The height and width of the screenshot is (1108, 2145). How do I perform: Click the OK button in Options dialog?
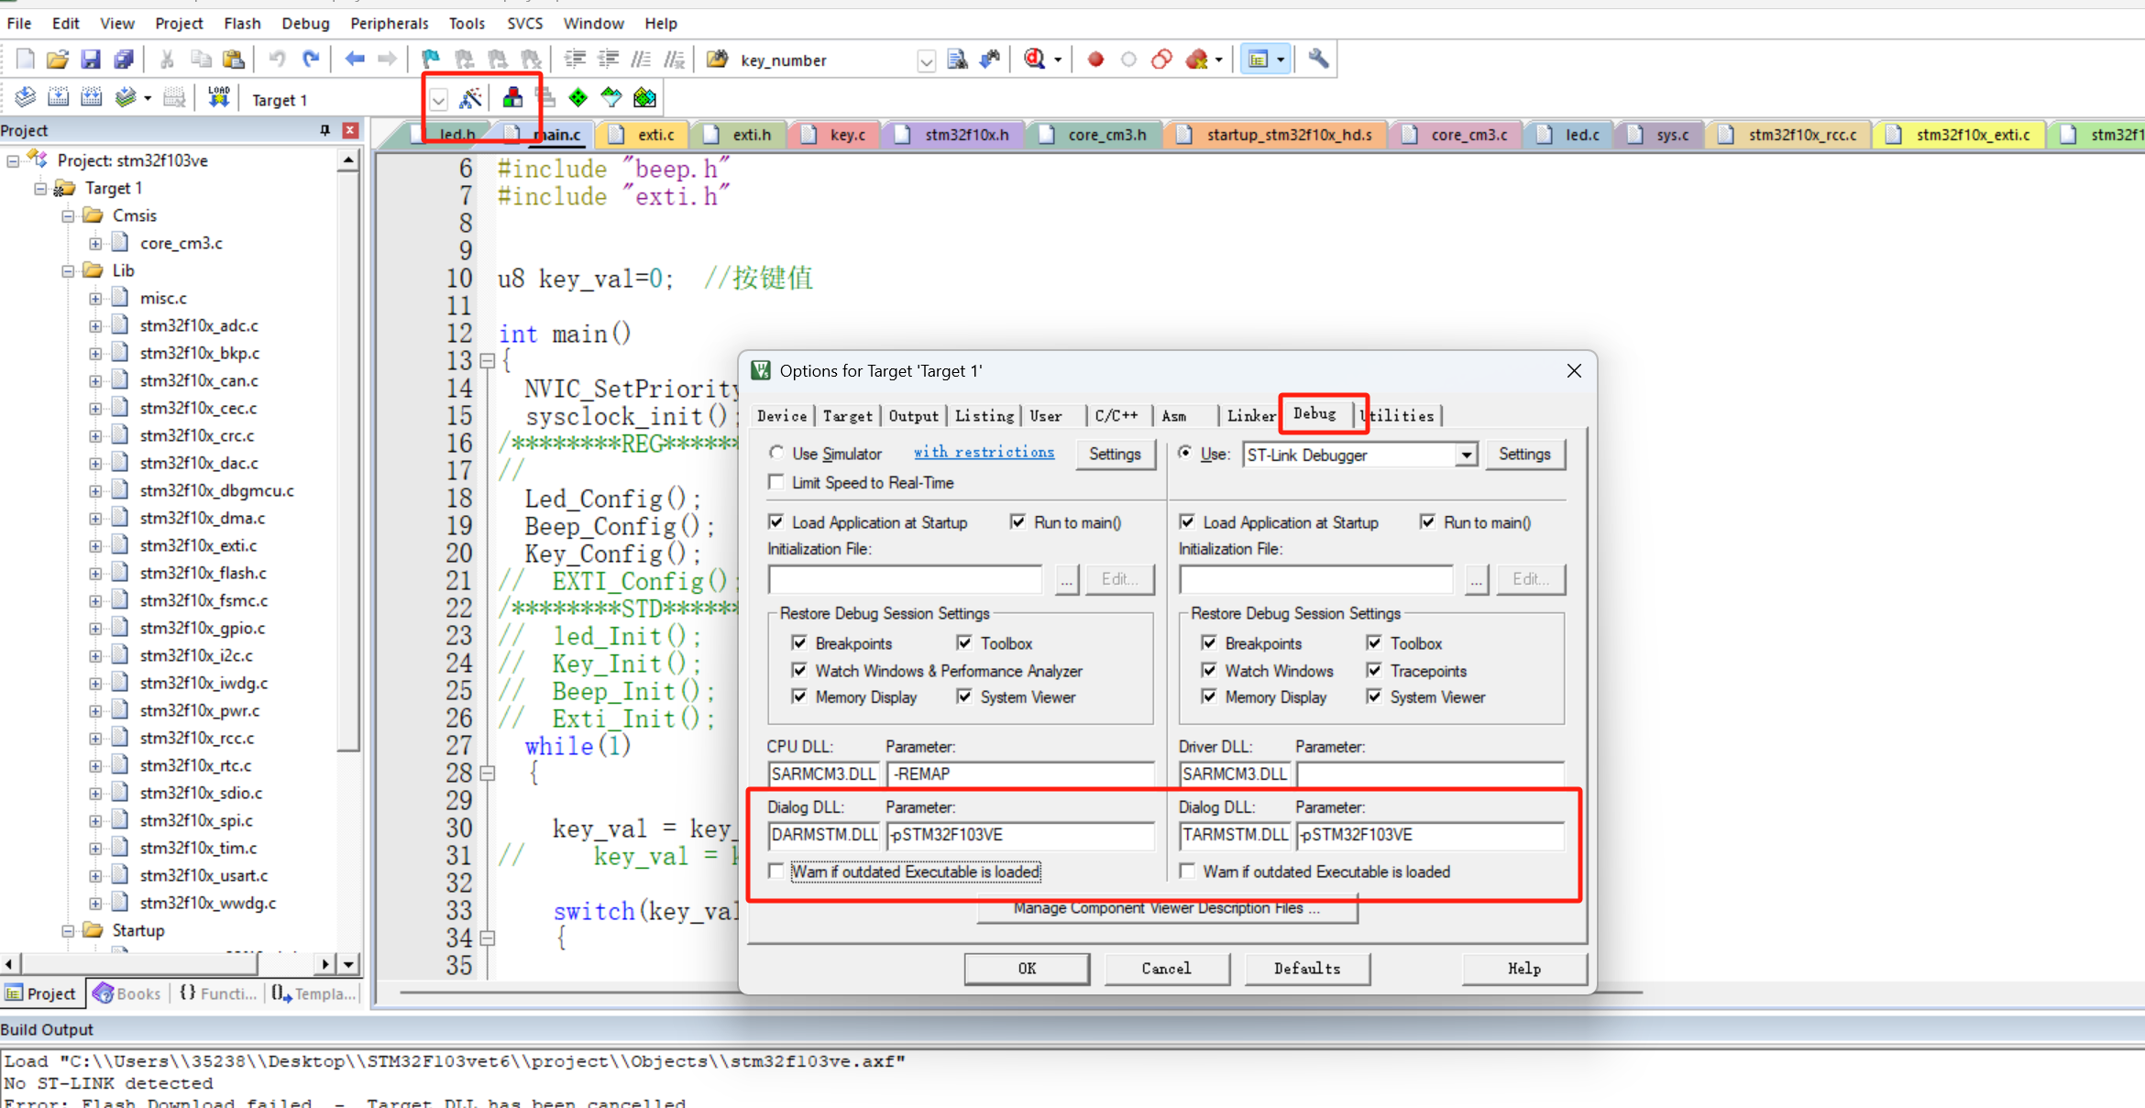[1027, 969]
